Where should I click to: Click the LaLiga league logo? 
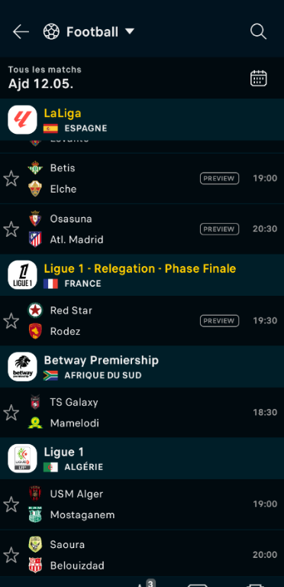point(22,120)
